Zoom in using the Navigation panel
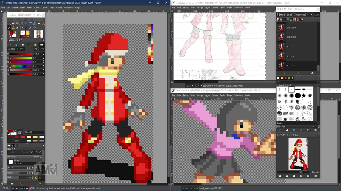 (287, 176)
